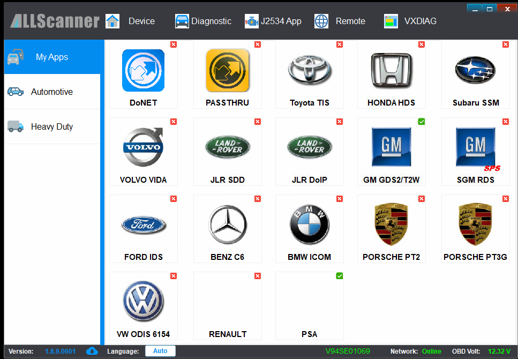Click the cloud download update icon
The image size is (518, 359).
(x=92, y=351)
